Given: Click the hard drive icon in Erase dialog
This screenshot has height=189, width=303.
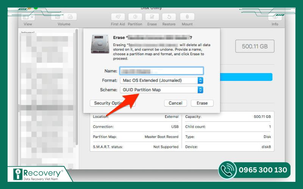Looking at the screenshot, I should pyautogui.click(x=100, y=44).
